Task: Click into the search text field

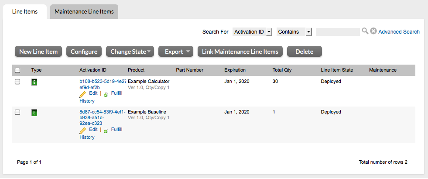Action: [x=338, y=32]
